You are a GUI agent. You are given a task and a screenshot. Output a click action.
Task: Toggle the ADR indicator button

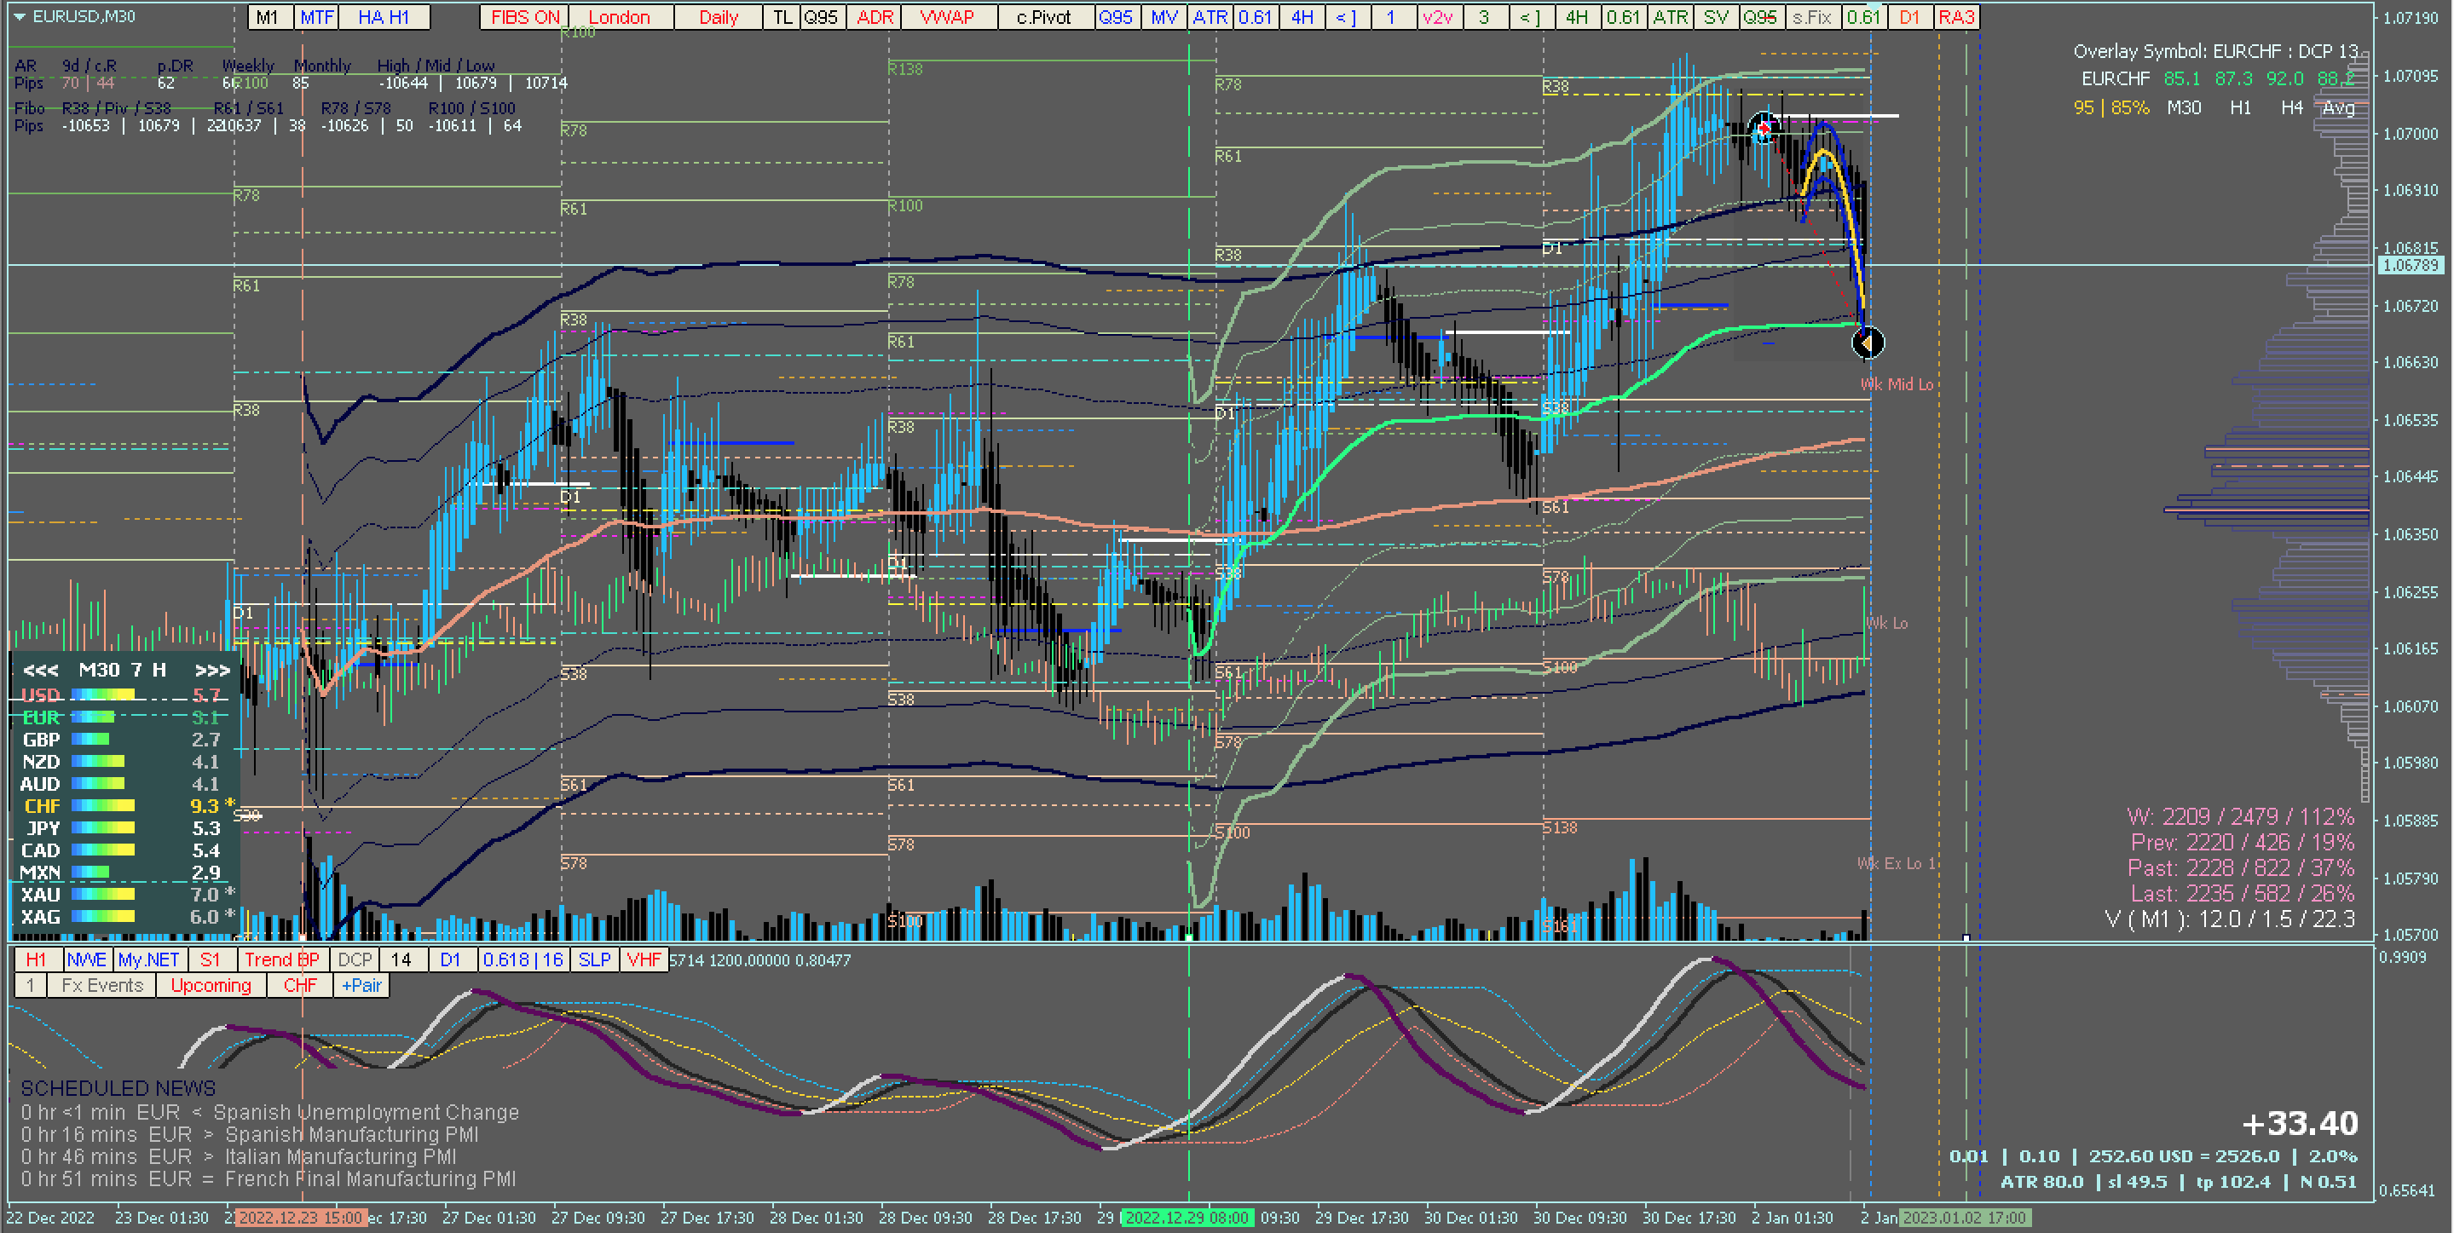(874, 17)
